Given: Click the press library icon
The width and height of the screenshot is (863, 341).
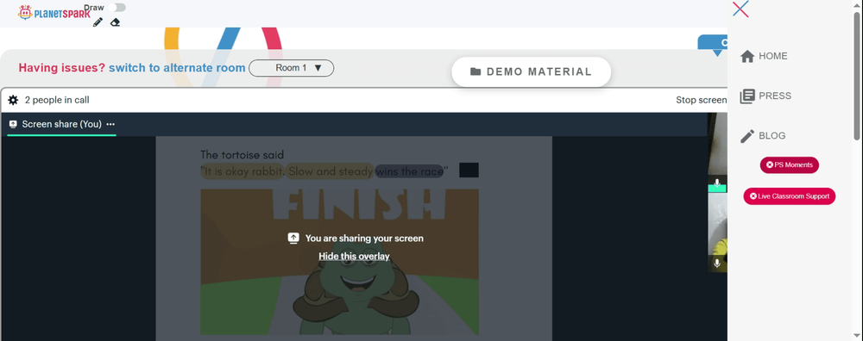Looking at the screenshot, I should (747, 96).
